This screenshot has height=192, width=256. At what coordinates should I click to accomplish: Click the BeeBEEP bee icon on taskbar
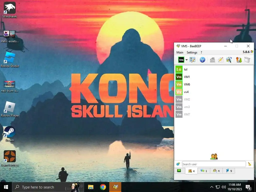coord(115,187)
